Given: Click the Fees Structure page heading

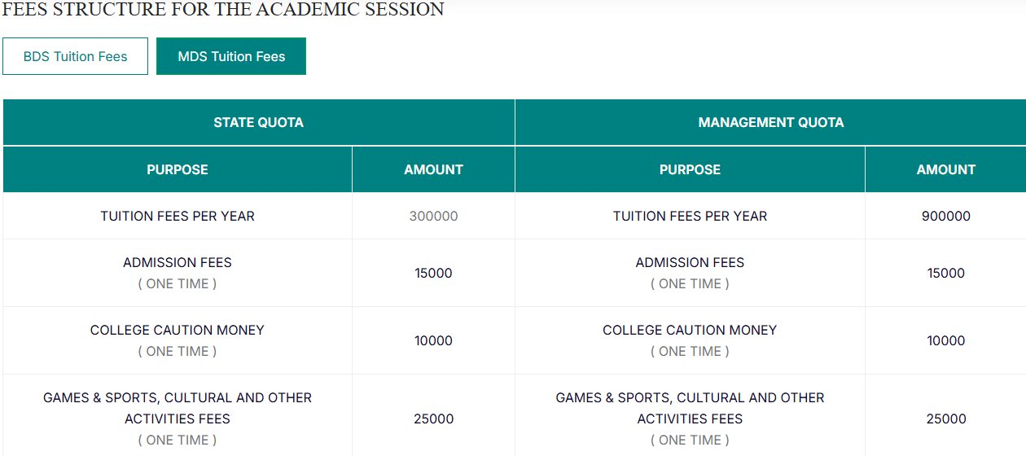Looking at the screenshot, I should click(x=224, y=10).
